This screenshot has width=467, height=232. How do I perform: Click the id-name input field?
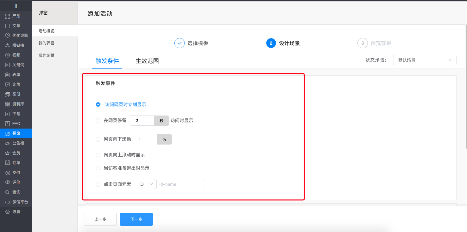tap(180, 184)
